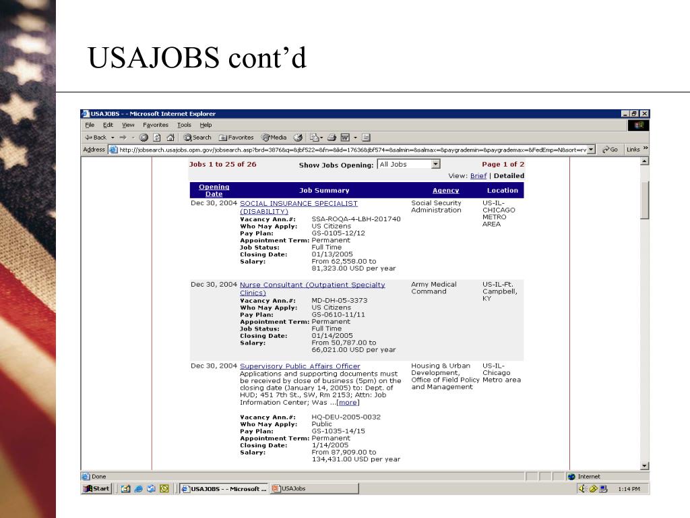Open the Search toolbar button

coord(197,138)
